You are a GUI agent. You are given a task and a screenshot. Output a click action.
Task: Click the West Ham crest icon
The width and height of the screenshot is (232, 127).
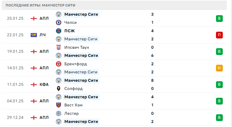point(58,105)
